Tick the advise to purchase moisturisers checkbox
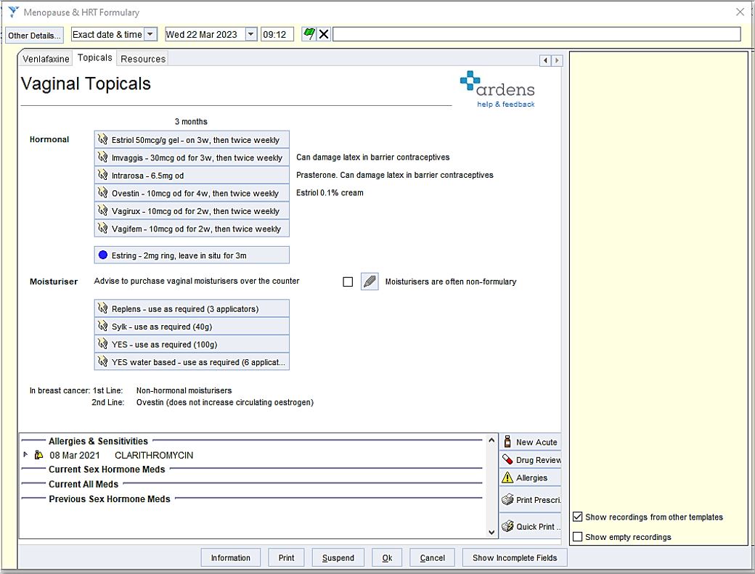Viewport: 755px width, 574px height. point(348,282)
